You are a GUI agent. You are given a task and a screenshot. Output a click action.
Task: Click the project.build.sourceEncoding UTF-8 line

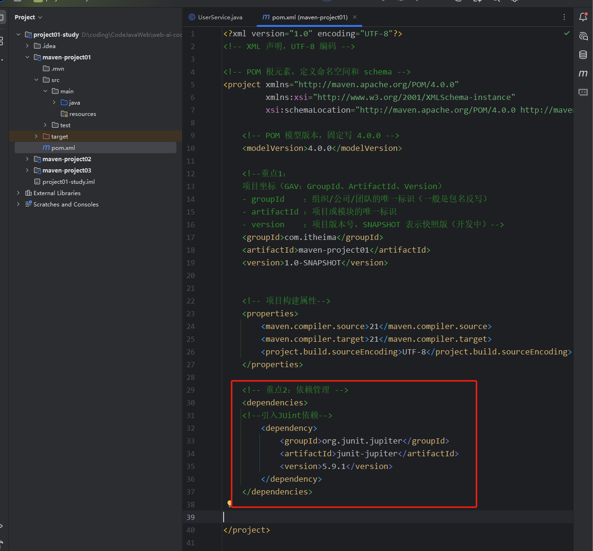point(417,352)
